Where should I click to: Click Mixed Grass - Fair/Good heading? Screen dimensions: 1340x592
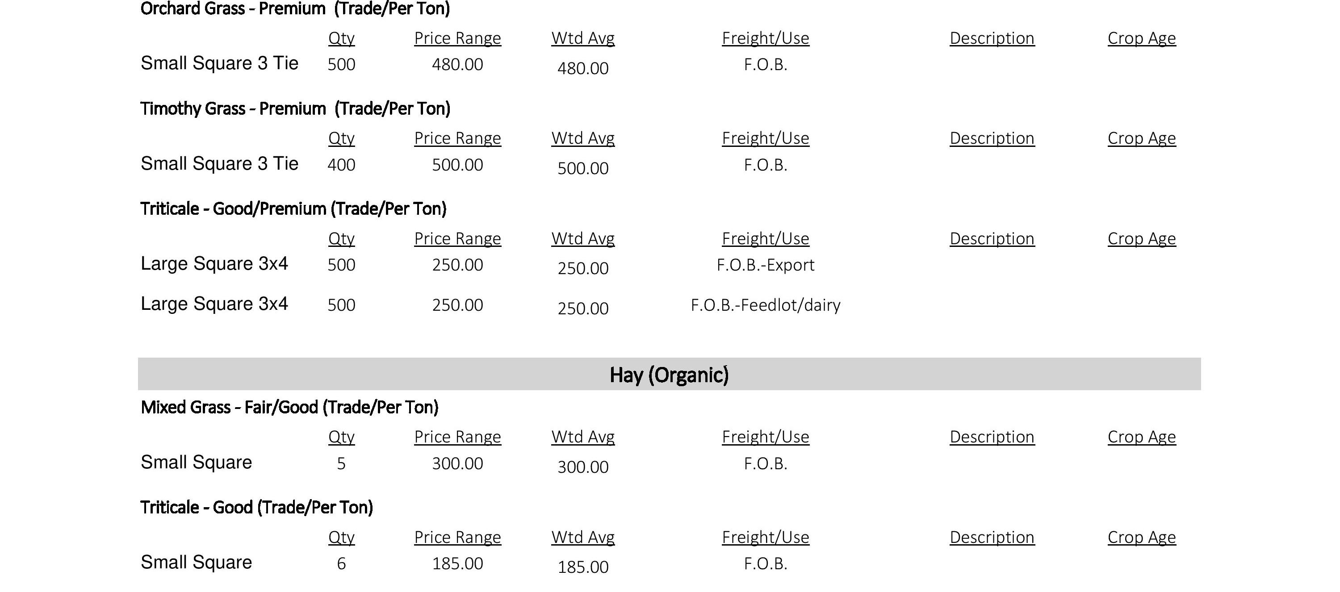point(289,408)
